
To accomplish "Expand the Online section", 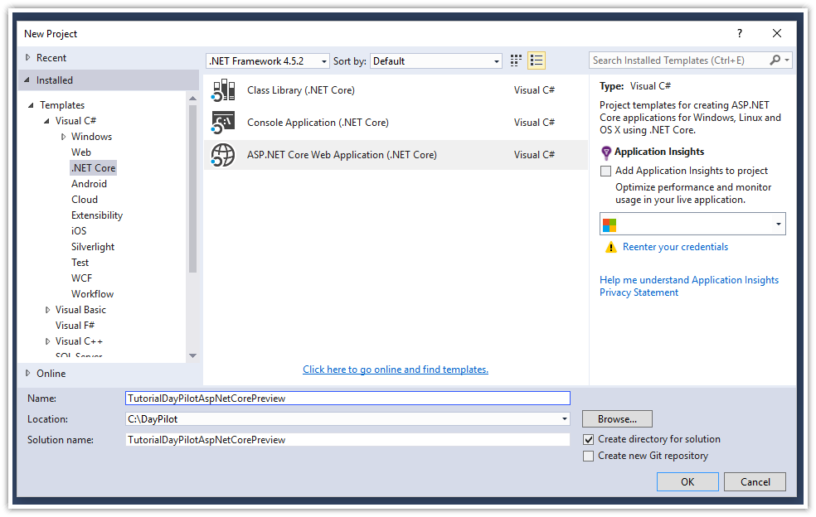I will [27, 374].
